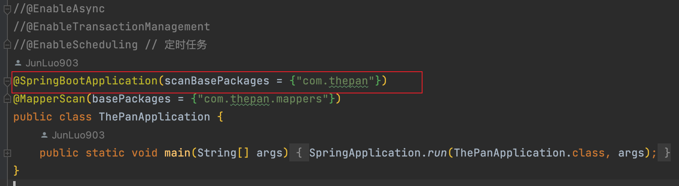Click the @MapperScan annotation name
679x186 pixels.
[49, 99]
